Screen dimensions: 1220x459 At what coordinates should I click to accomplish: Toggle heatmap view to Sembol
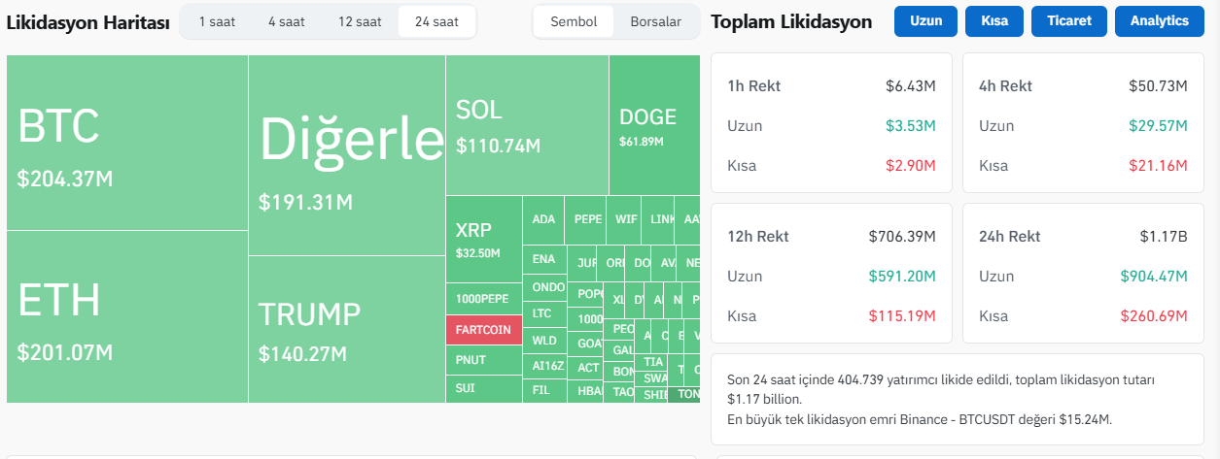click(x=574, y=21)
